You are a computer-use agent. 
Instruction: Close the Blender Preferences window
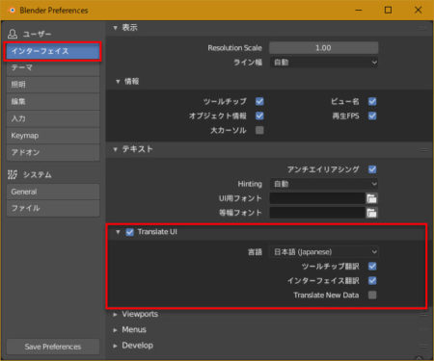[x=419, y=11]
